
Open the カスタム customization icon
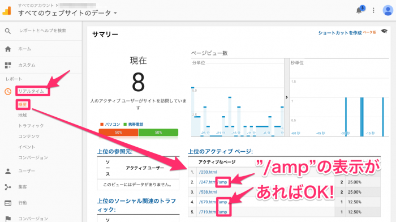pyautogui.click(x=8, y=65)
